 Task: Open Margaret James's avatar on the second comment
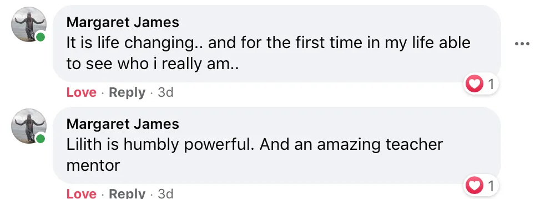[x=29, y=127]
